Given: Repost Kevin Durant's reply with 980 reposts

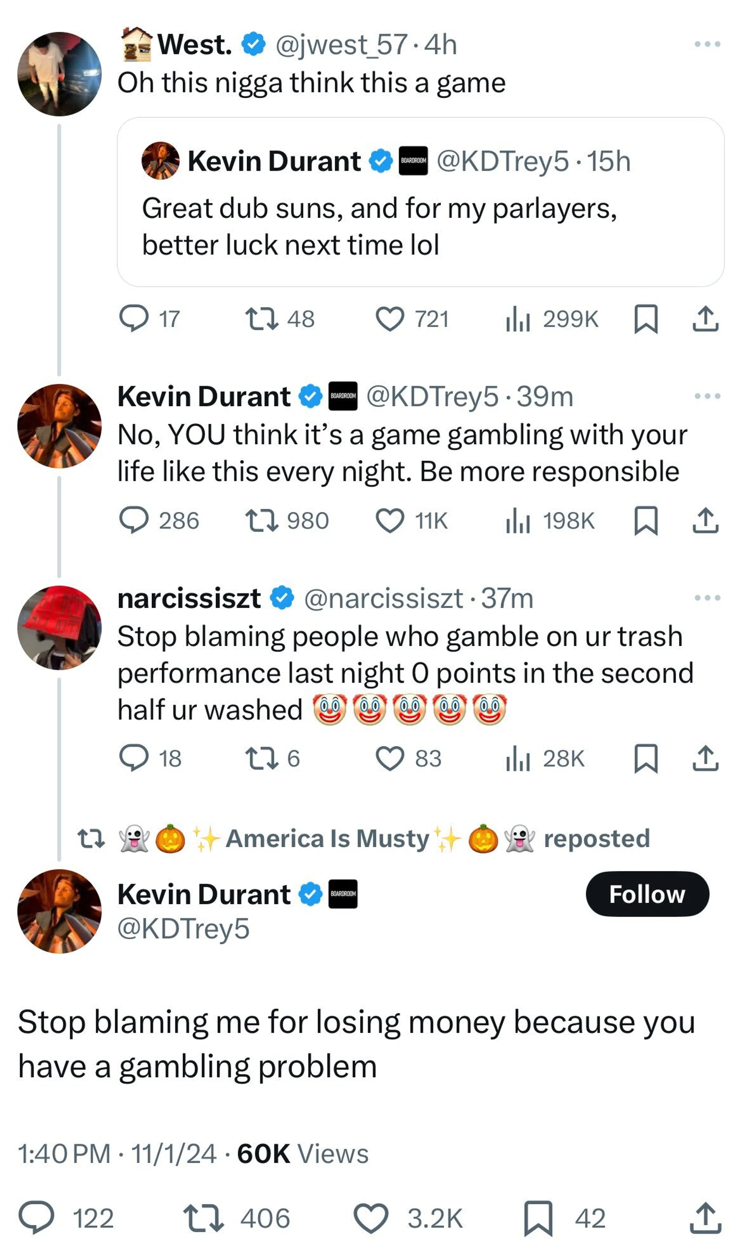Looking at the screenshot, I should (261, 520).
